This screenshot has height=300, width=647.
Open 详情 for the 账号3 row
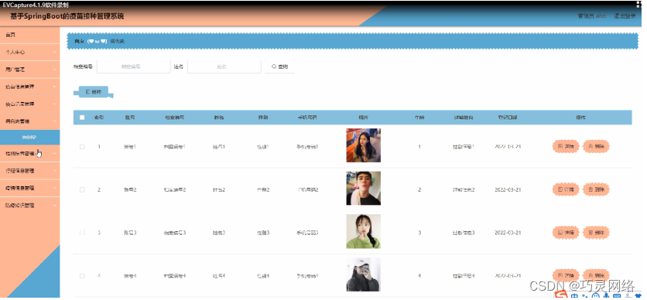[566, 233]
